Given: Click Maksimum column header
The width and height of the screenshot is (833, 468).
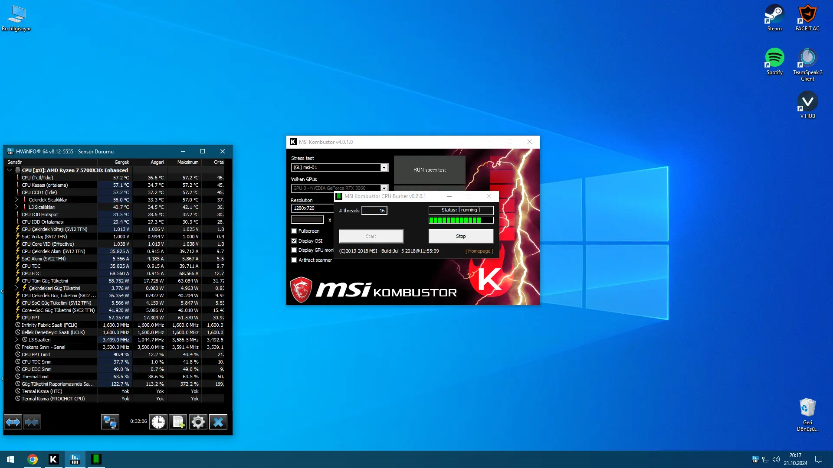Looking at the screenshot, I should pos(184,162).
